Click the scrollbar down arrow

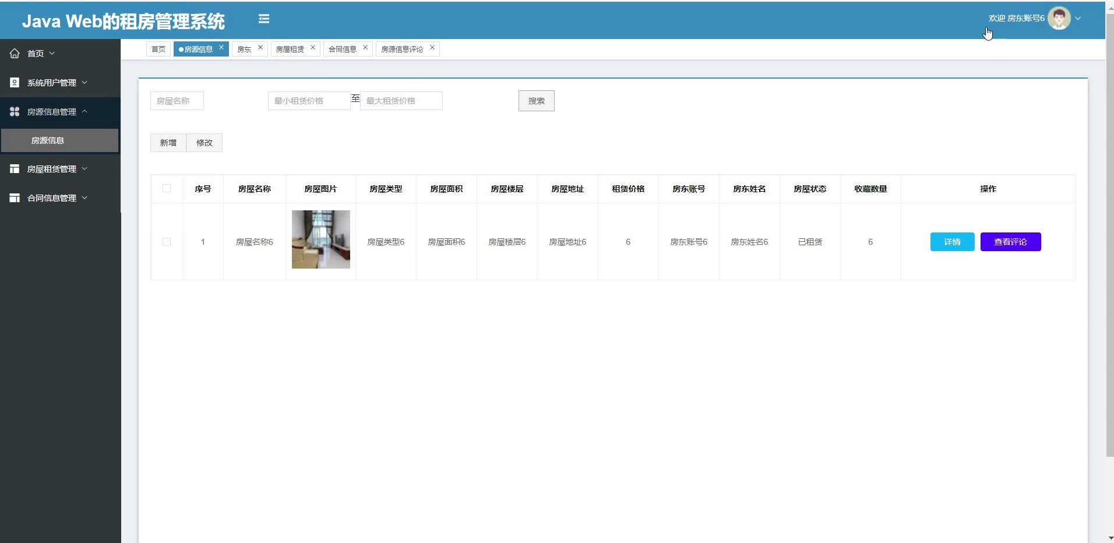(x=1110, y=538)
